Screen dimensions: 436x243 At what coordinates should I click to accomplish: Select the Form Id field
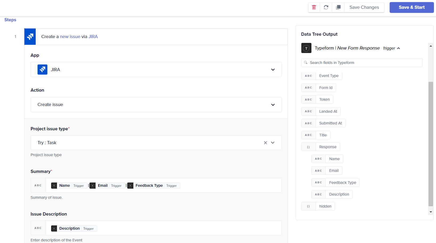[319, 88]
